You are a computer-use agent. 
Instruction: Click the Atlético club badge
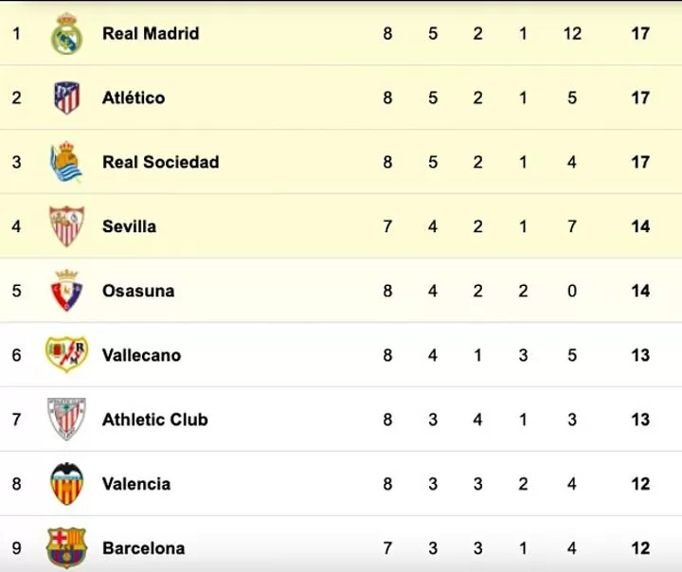click(x=66, y=98)
